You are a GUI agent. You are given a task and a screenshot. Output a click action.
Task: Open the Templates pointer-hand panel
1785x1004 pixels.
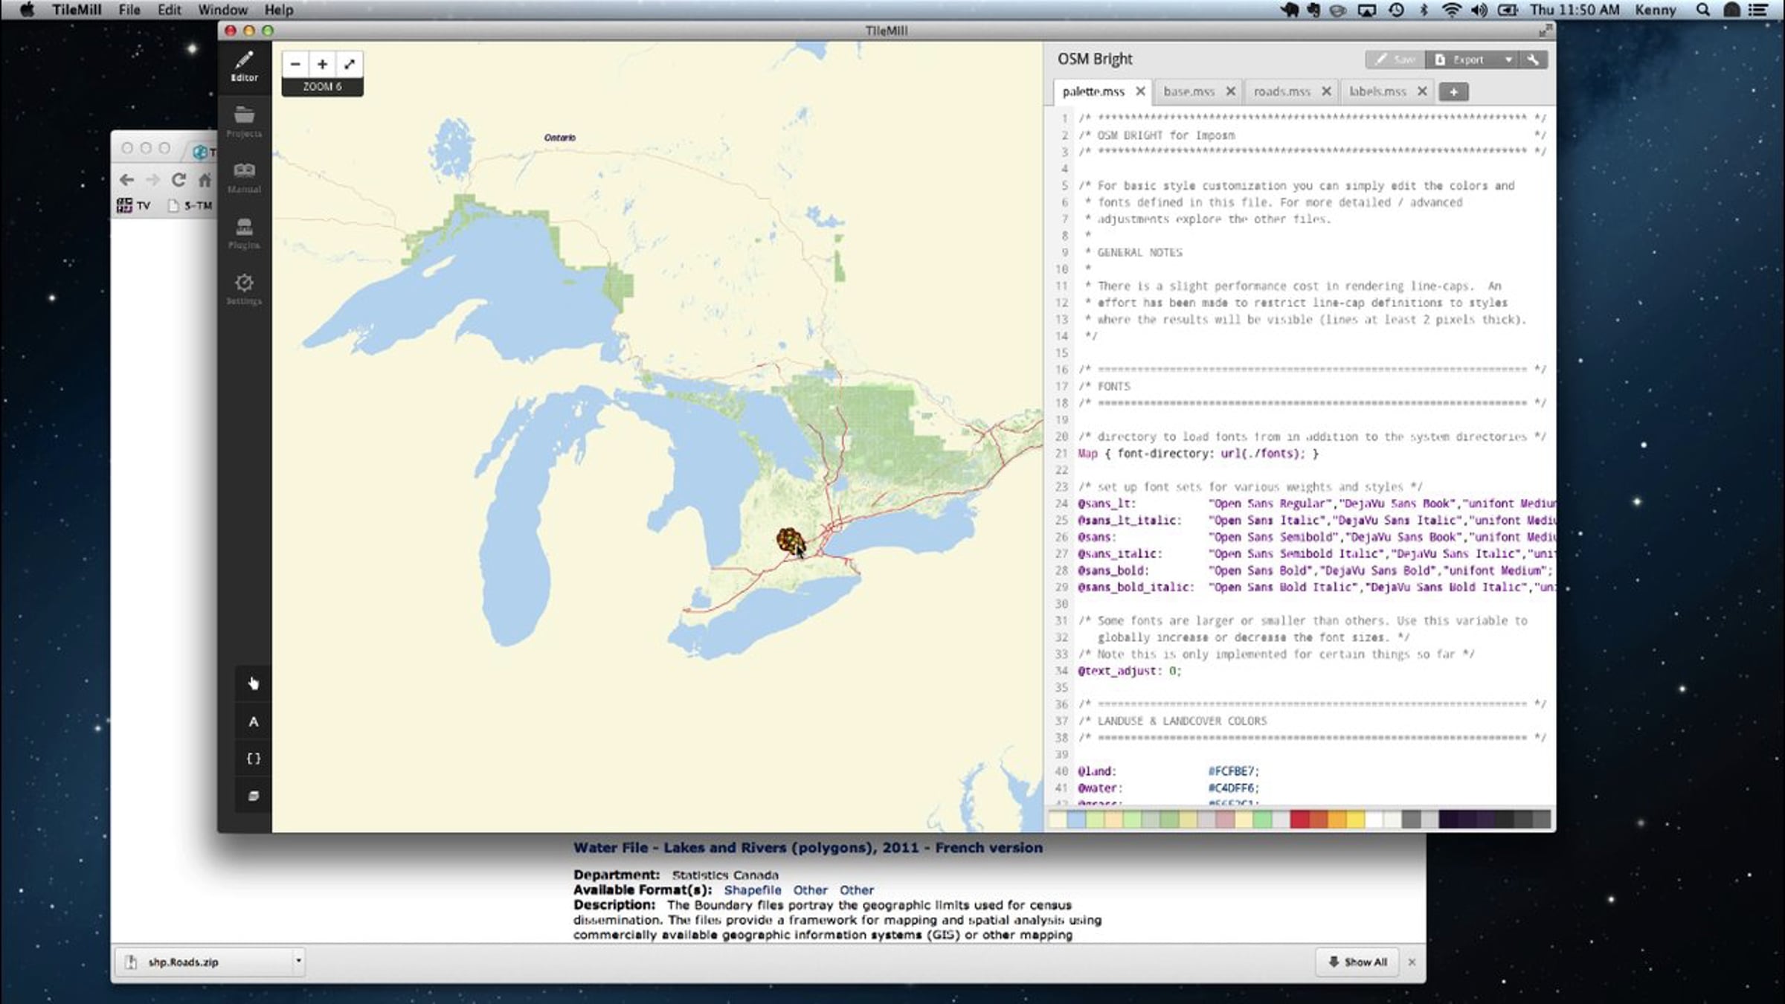point(254,683)
